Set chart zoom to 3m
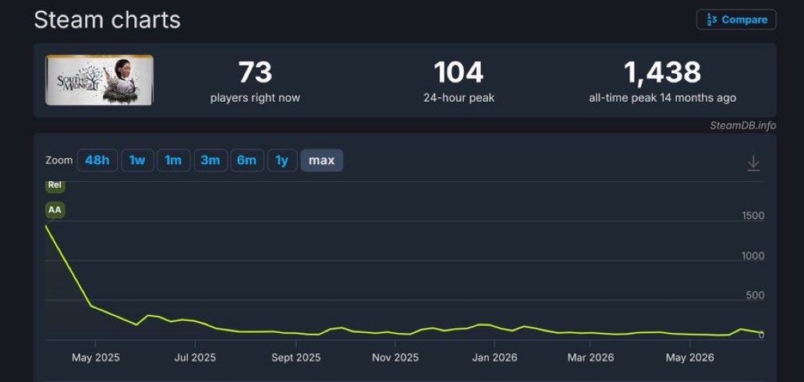This screenshot has height=382, width=804. [x=211, y=160]
